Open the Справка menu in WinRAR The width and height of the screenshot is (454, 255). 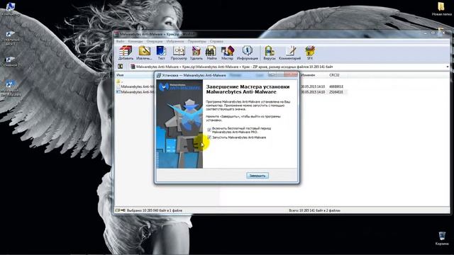click(x=216, y=41)
